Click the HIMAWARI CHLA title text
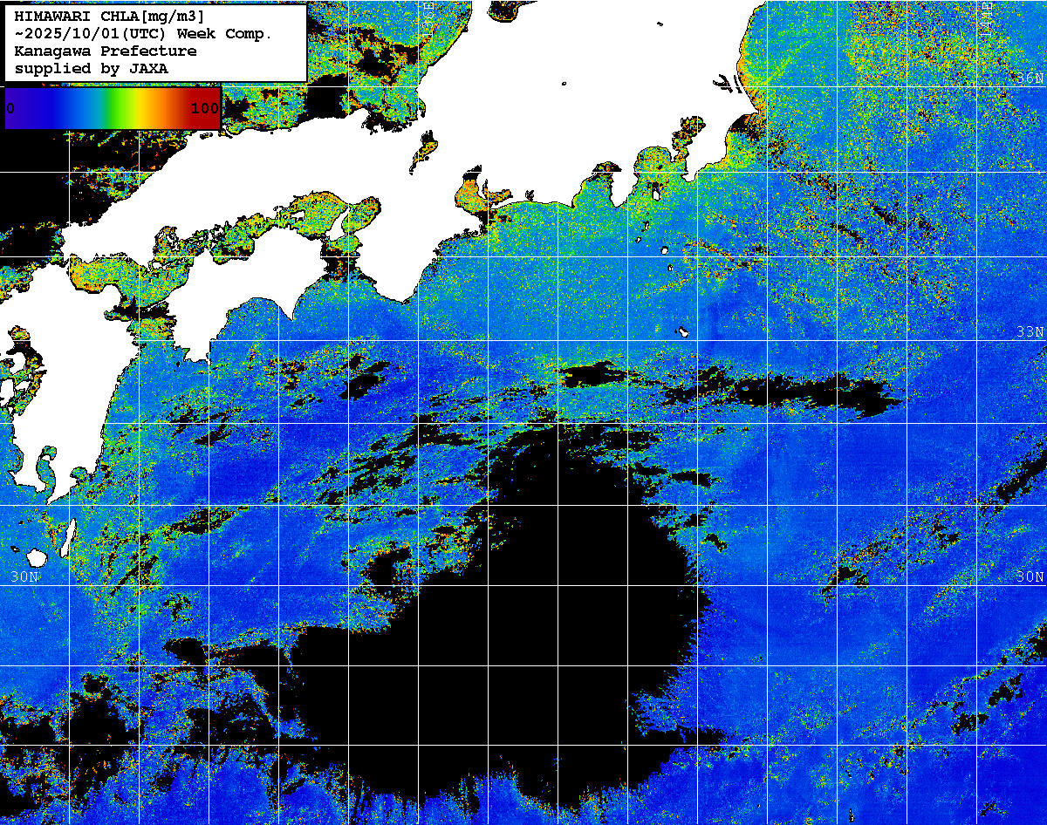 [109, 17]
